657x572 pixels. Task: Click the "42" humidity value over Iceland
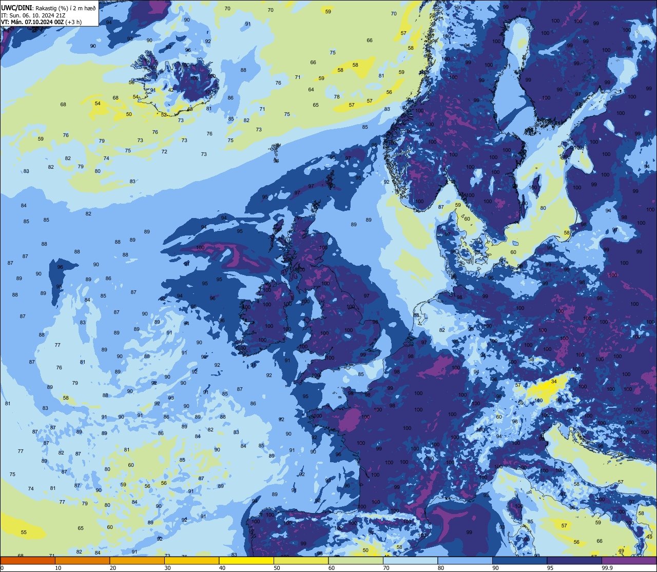(171, 90)
